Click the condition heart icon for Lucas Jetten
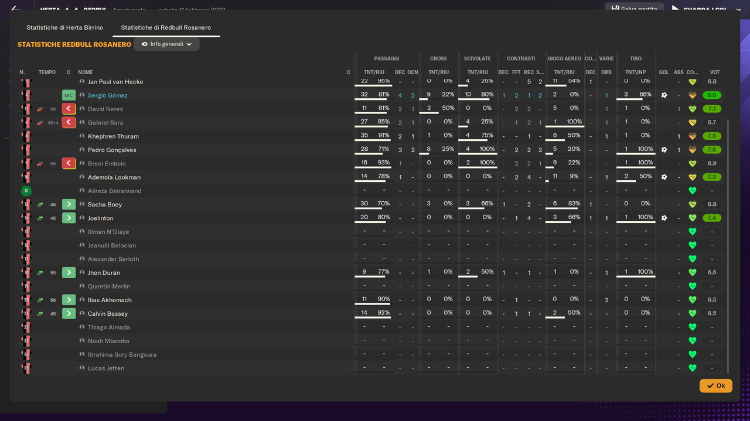The image size is (750, 421). pos(693,368)
